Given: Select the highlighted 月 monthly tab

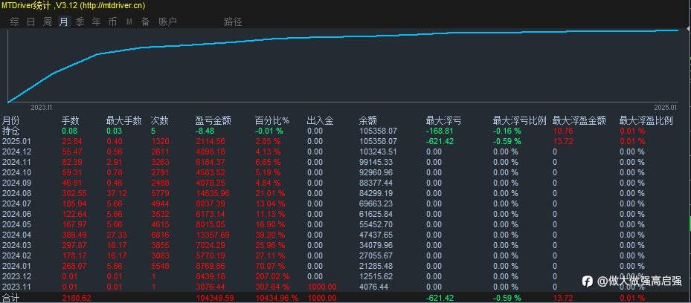Looking at the screenshot, I should 64,22.
